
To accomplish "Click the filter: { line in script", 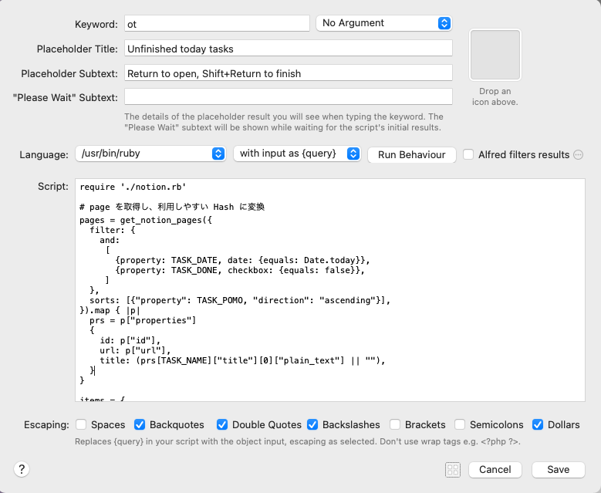I will click(113, 230).
